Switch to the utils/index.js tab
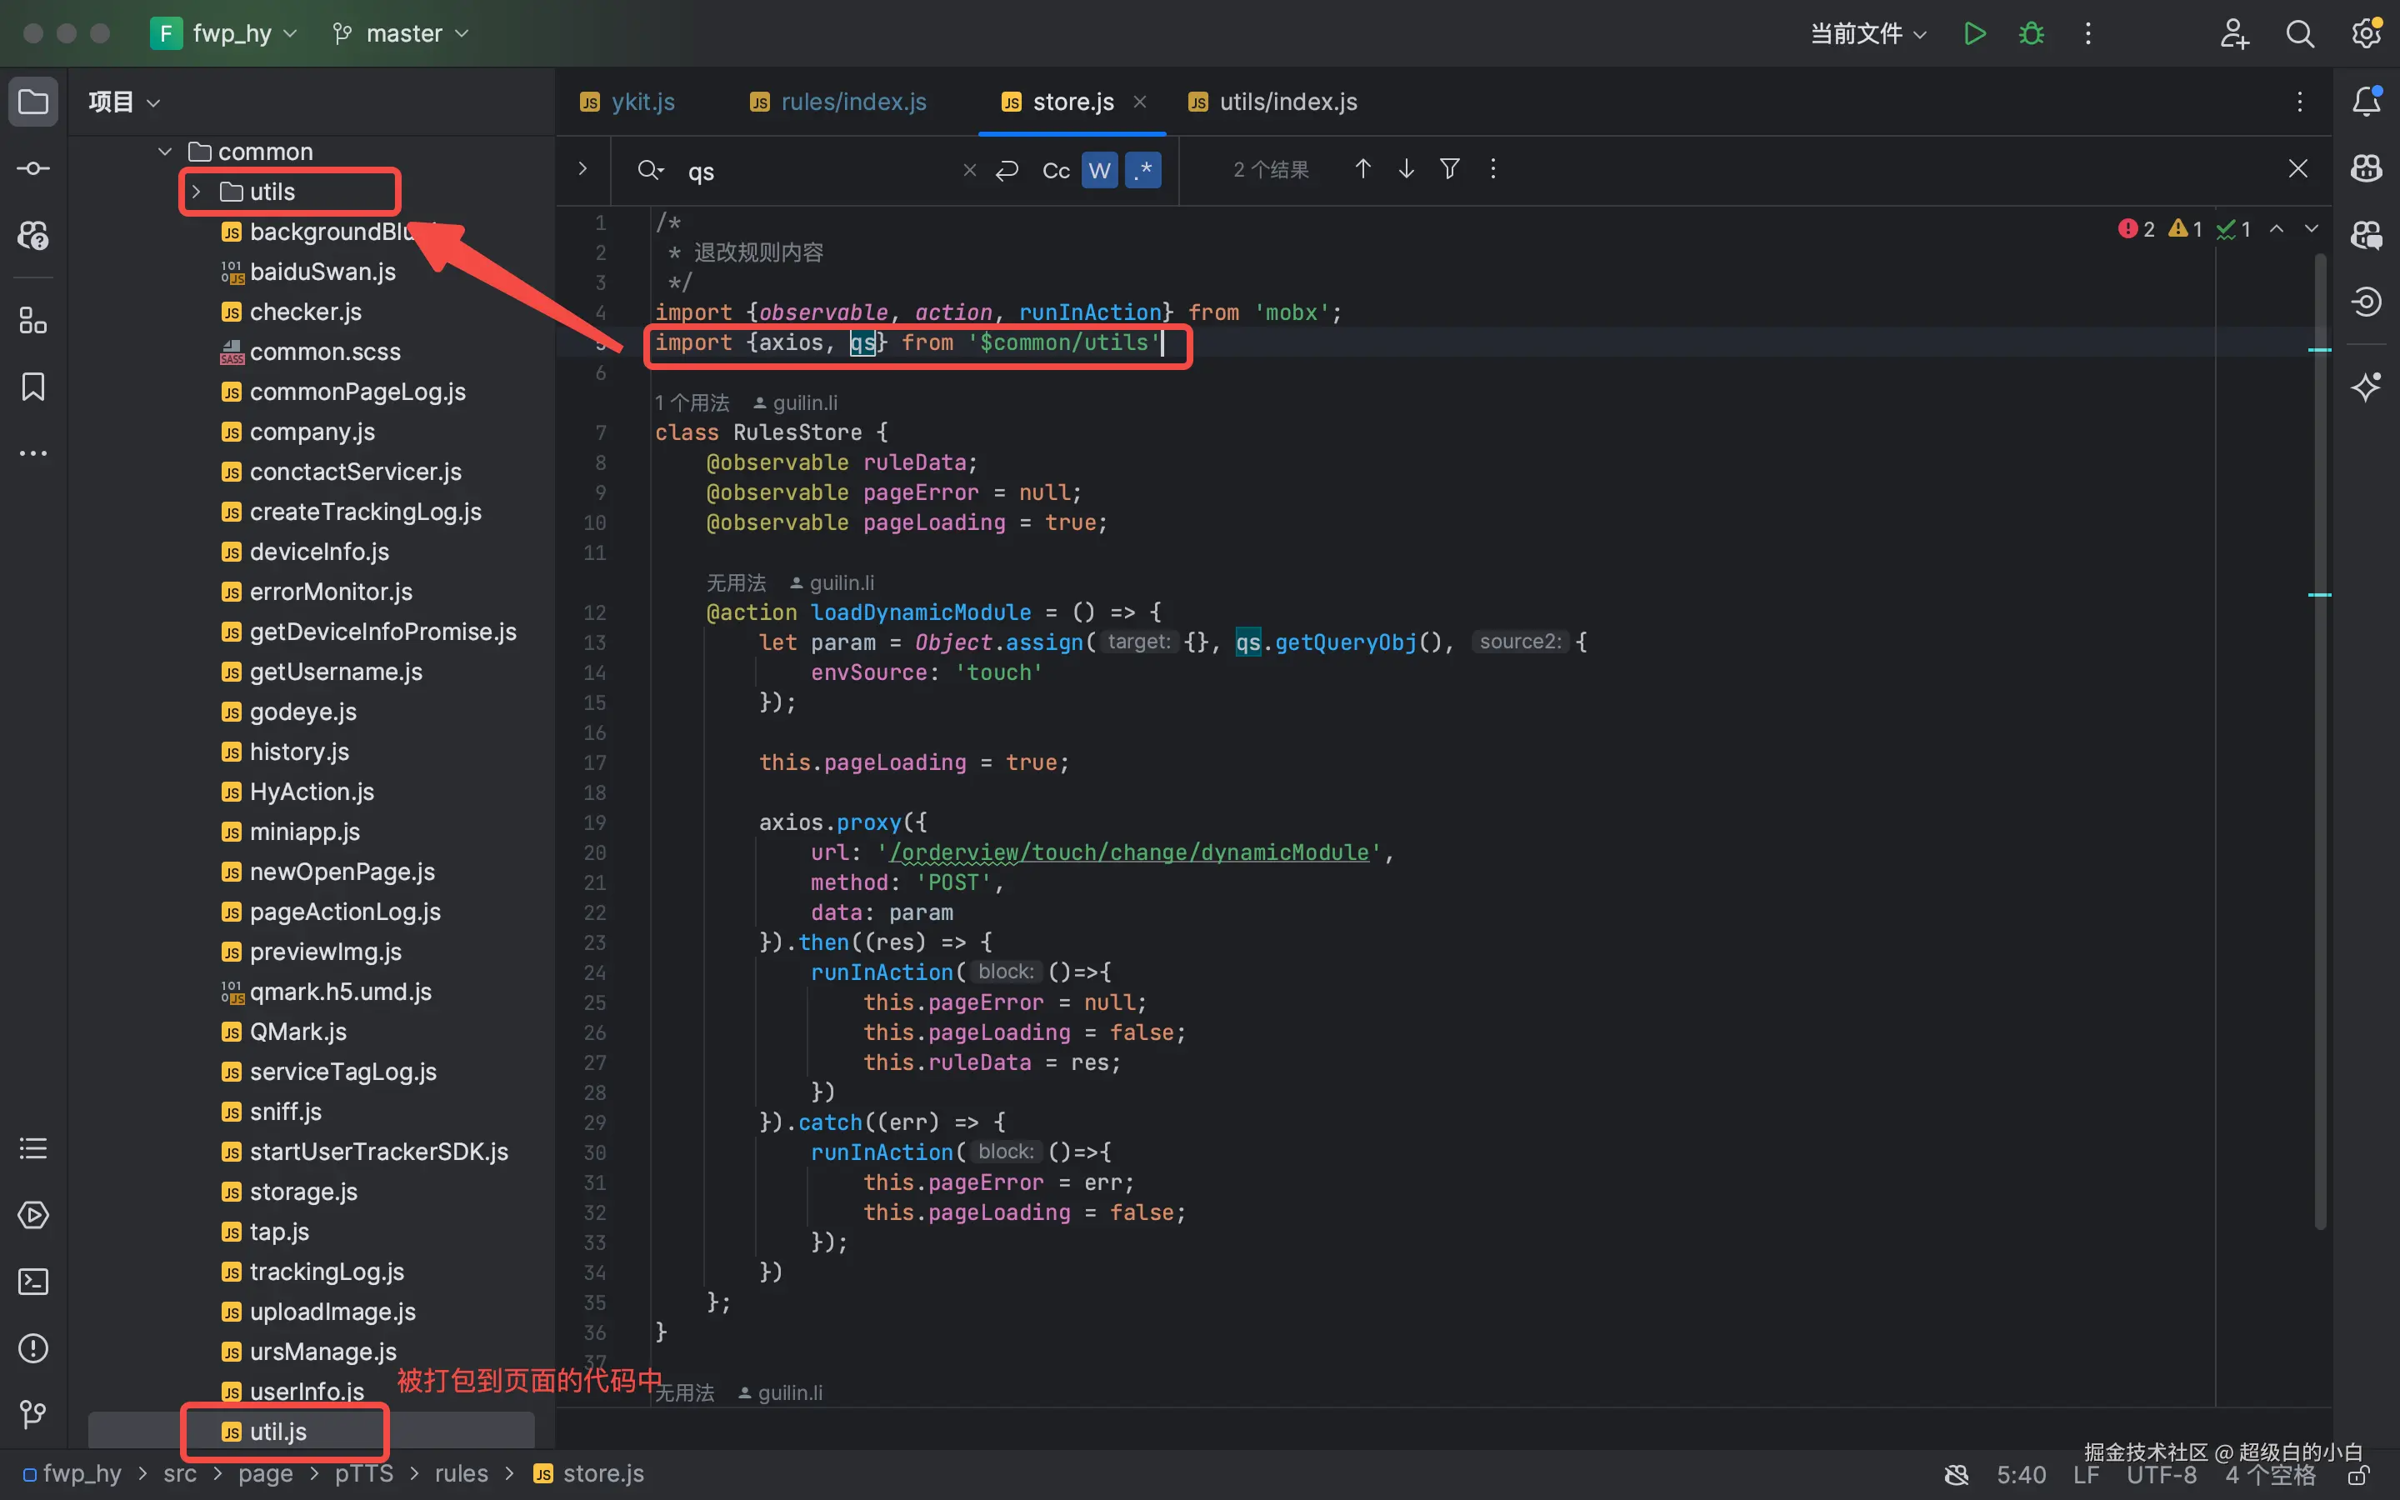Viewport: 2400px width, 1500px height. (x=1287, y=102)
